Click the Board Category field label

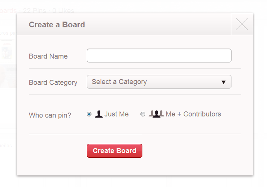(x=53, y=83)
